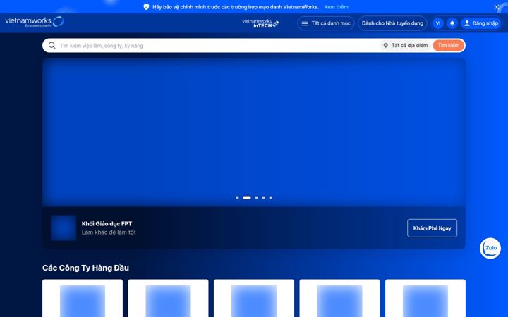This screenshot has height=317, width=508.
Task: Expand the Tất cả danh mục menu
Action: click(x=326, y=23)
